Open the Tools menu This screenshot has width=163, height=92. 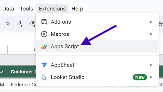(x=26, y=9)
